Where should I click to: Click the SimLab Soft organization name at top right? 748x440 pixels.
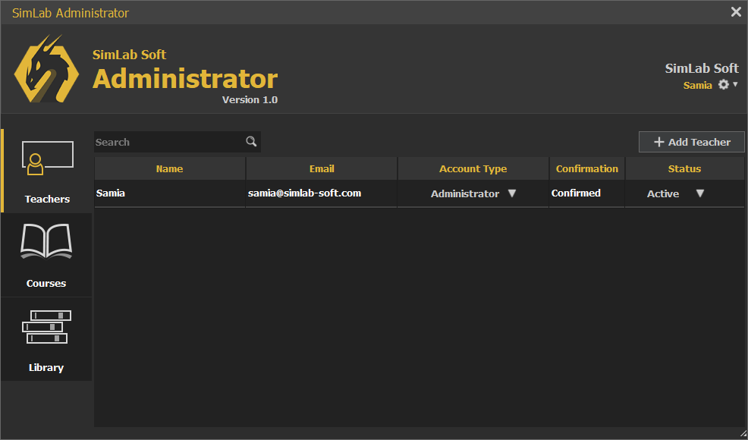702,68
